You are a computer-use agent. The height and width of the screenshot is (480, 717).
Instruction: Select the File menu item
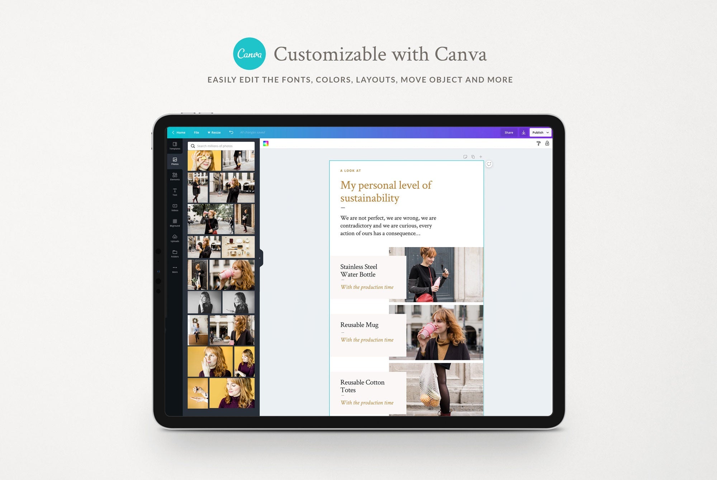(197, 132)
